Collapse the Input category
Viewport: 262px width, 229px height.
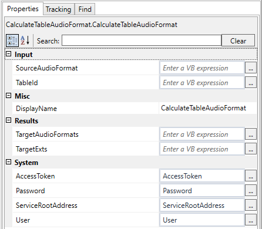[x=9, y=54]
